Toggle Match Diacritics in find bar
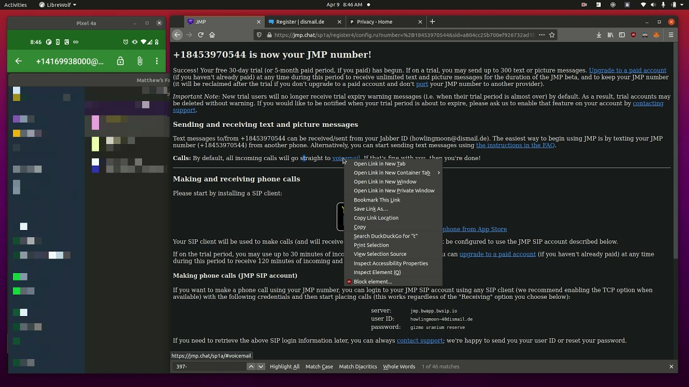This screenshot has width=689, height=387. [x=358, y=367]
